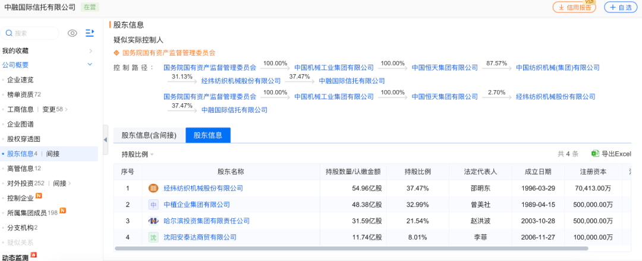The image size is (642, 261).
Task: Collapse the 公司概要 section chevron
Action: coord(90,65)
